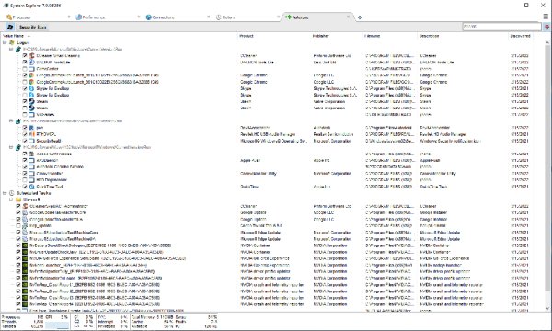
Task: Uncheck the DAEMON Tools Lite startup entry
Action: click(25, 63)
